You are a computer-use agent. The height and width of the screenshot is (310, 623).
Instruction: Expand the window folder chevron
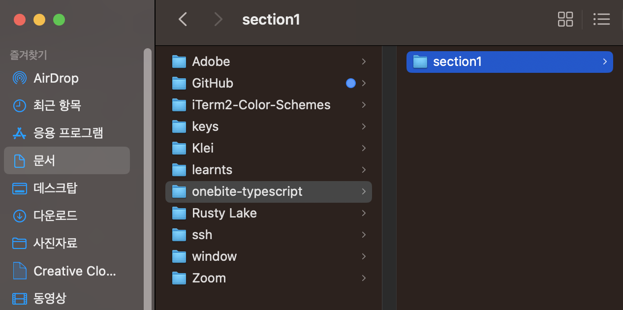[x=364, y=256]
